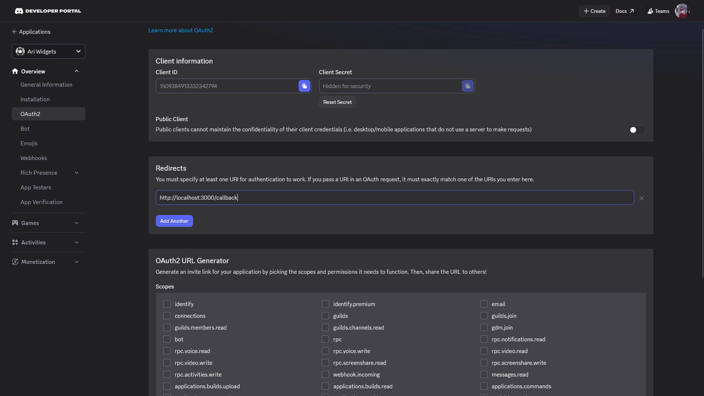Enable the webhook.incoming scope

pyautogui.click(x=325, y=374)
